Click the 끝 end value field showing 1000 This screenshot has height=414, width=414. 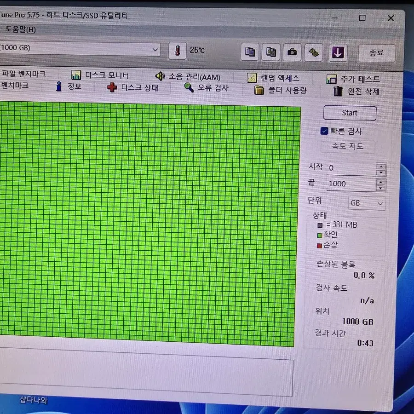coord(351,184)
